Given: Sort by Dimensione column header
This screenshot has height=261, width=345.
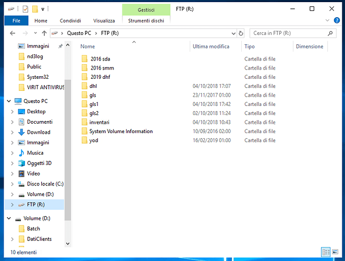Looking at the screenshot, I should [x=310, y=46].
